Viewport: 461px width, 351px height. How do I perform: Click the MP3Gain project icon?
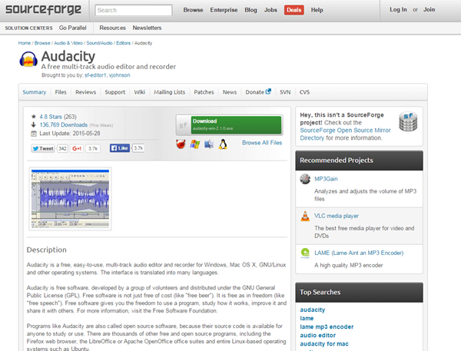305,179
